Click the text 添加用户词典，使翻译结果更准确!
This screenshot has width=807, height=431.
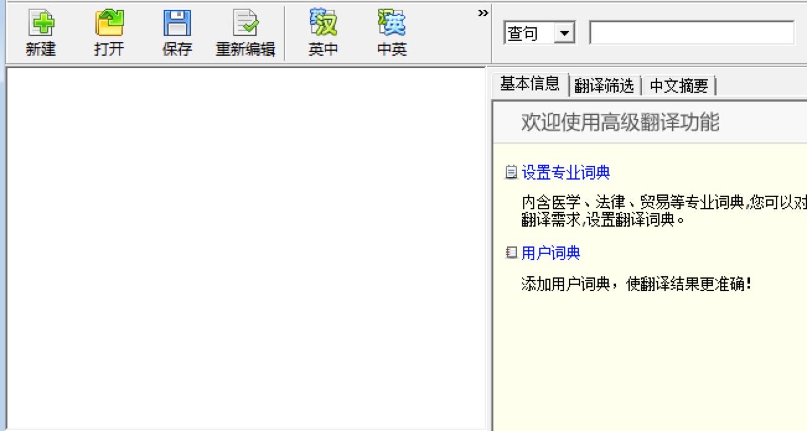click(637, 285)
